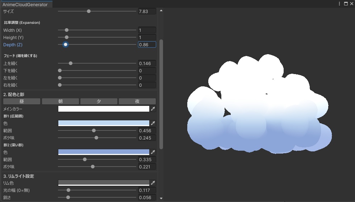Apply the 夕 evening color preset
This screenshot has height=202, width=355.
99,102
